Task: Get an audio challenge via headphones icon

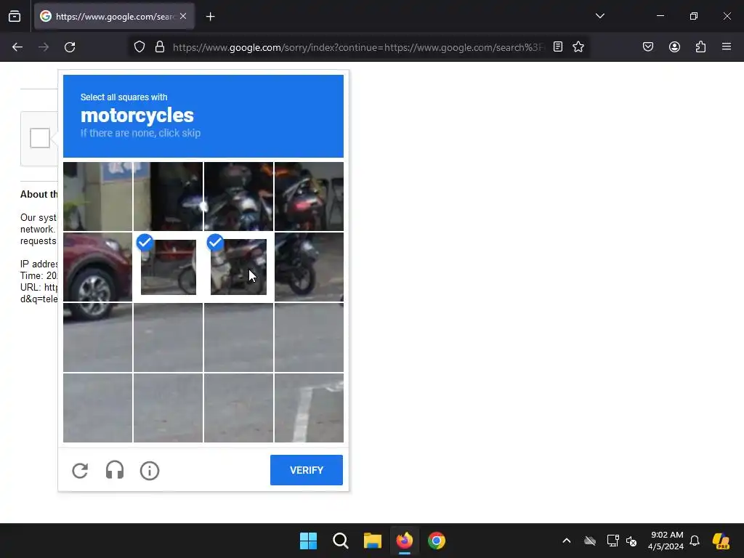Action: coord(115,471)
